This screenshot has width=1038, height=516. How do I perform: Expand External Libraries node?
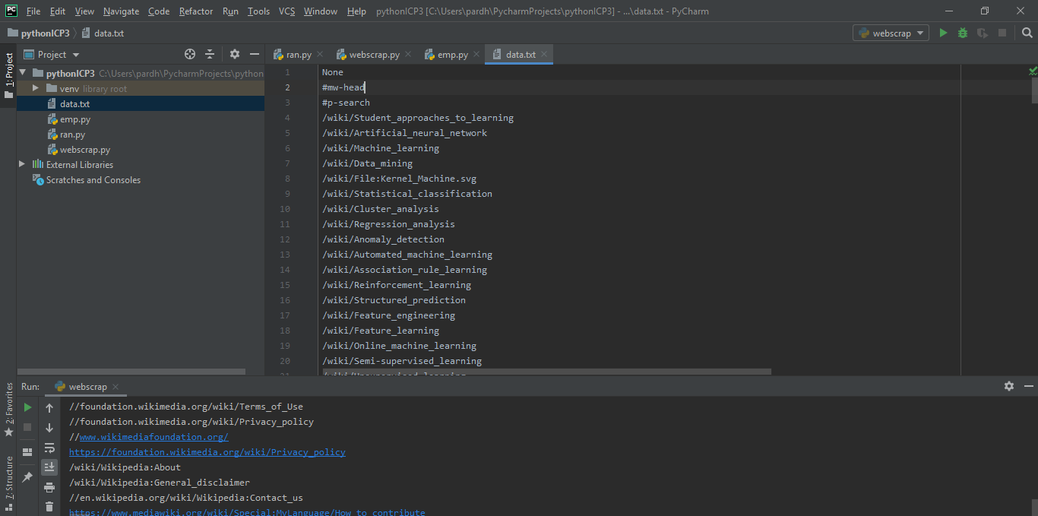(23, 164)
